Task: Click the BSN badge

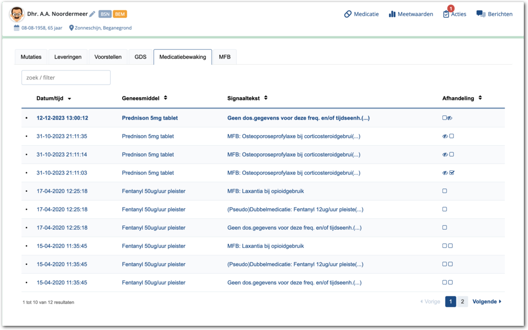Action: tap(105, 14)
